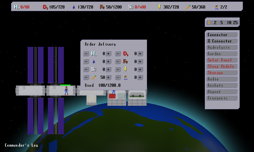Image resolution: width=254 pixels, height=152 pixels.
Task: Click the oxygen O2 icon in resource bar
Action: click(x=45, y=7)
